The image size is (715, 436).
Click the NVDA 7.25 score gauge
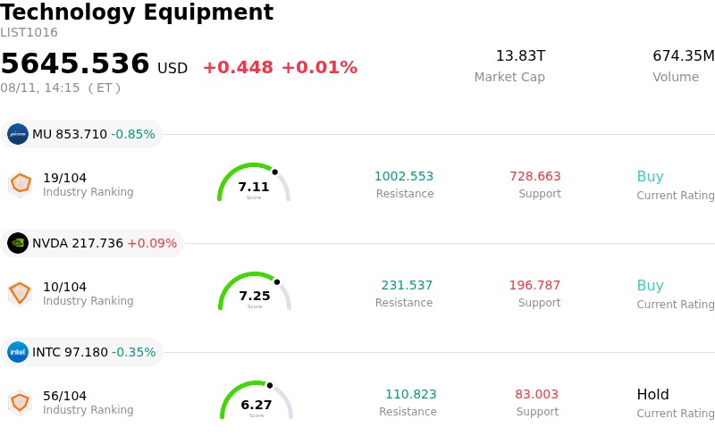(255, 291)
